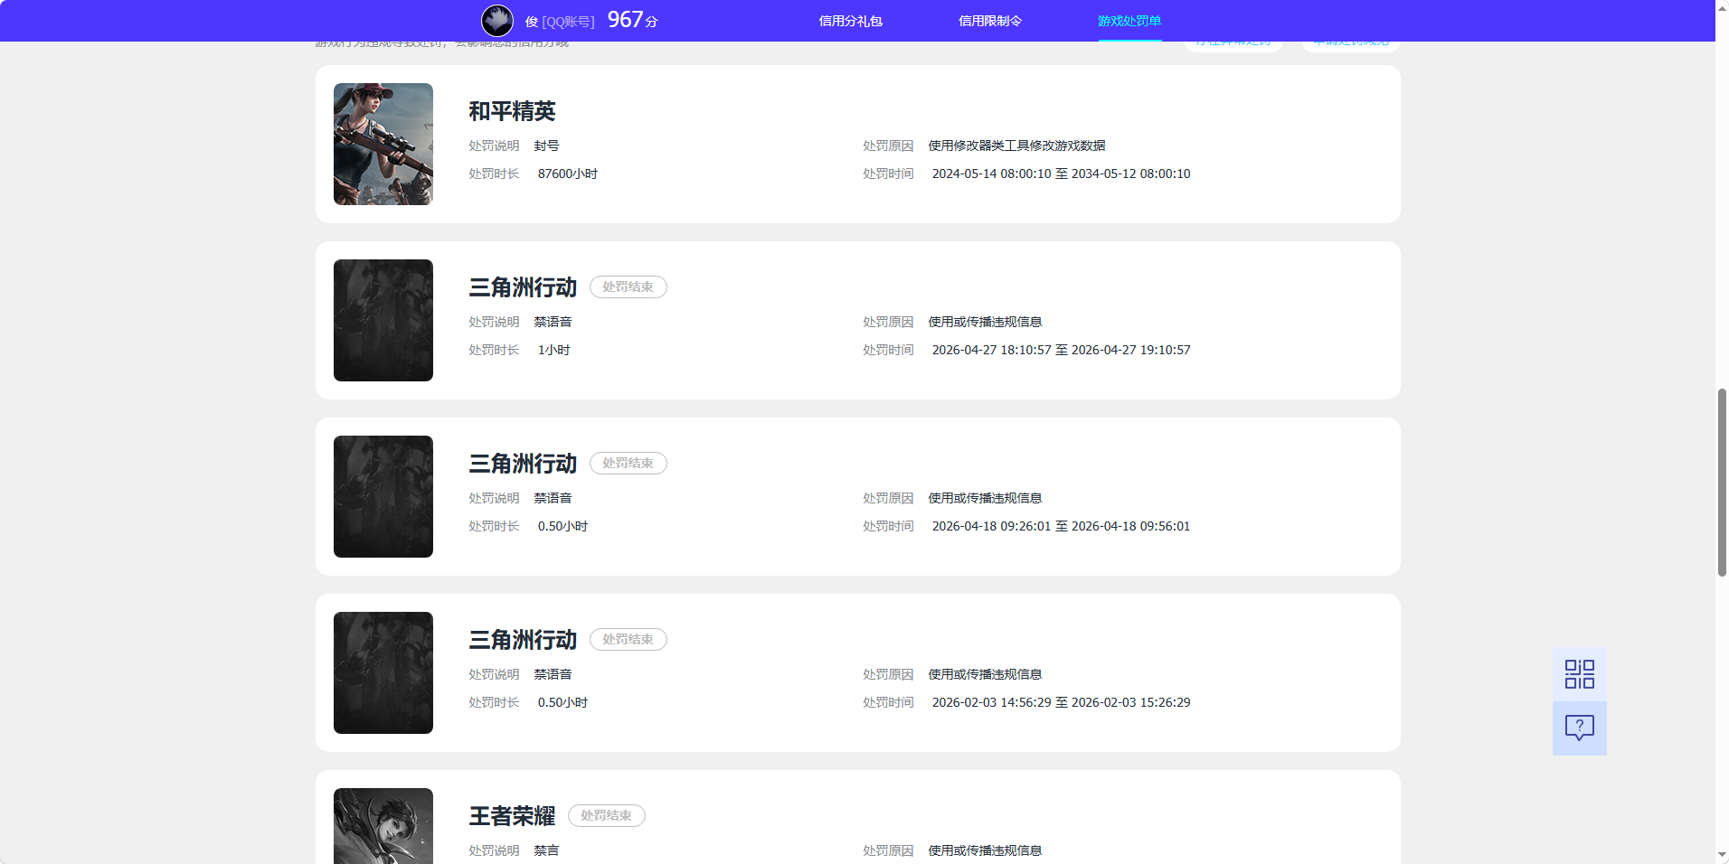Click the 和平精英 title
The width and height of the screenshot is (1729, 864).
click(512, 111)
